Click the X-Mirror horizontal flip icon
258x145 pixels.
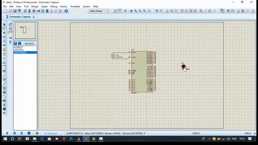10,38
